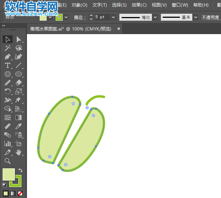Select the Eyedropper tool

point(19,126)
